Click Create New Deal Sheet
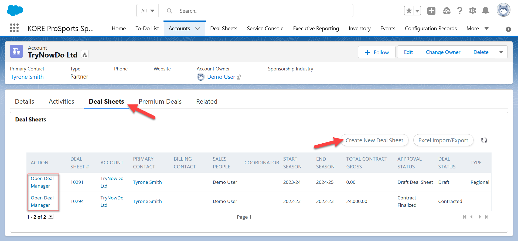Screen dimensions: 518x241 (x=374, y=140)
